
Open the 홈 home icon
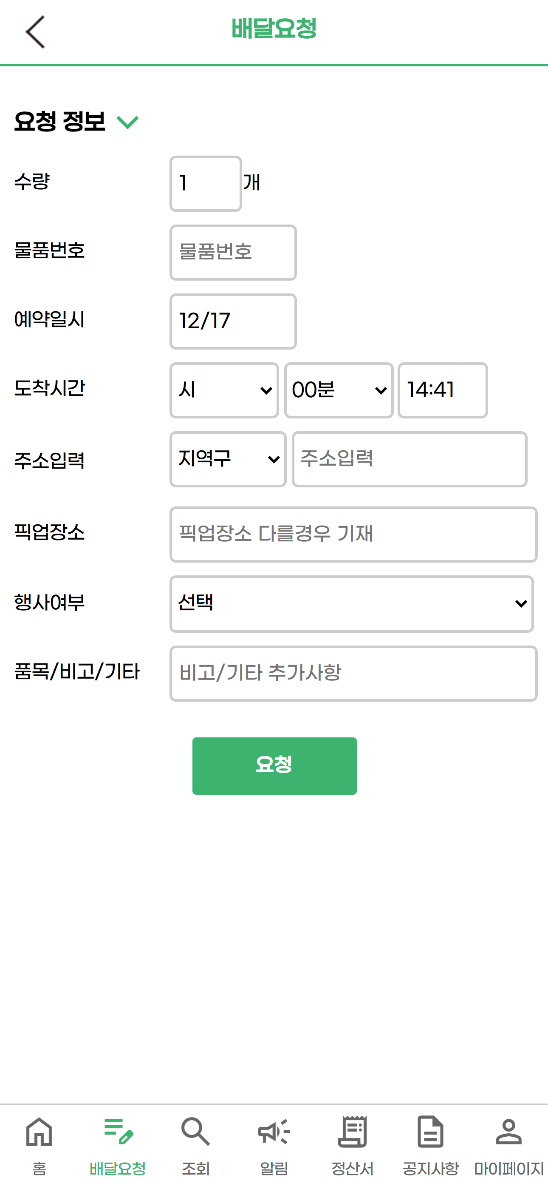(x=39, y=1131)
